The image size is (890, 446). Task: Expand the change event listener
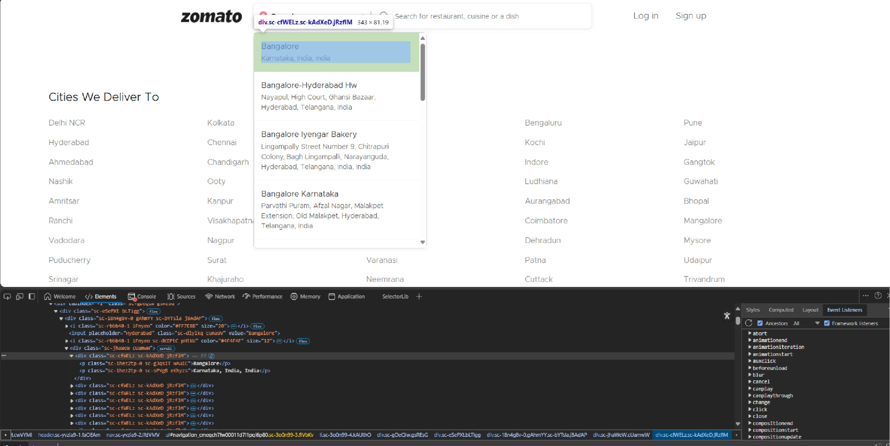[750, 402]
